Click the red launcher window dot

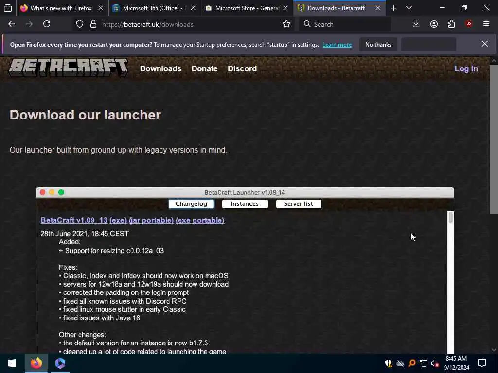pyautogui.click(x=43, y=192)
